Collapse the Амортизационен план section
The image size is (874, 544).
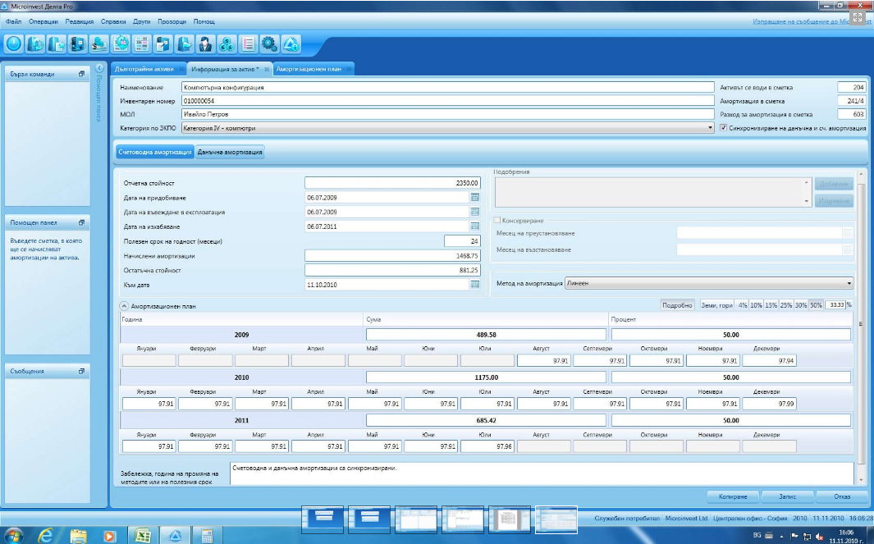click(x=125, y=306)
